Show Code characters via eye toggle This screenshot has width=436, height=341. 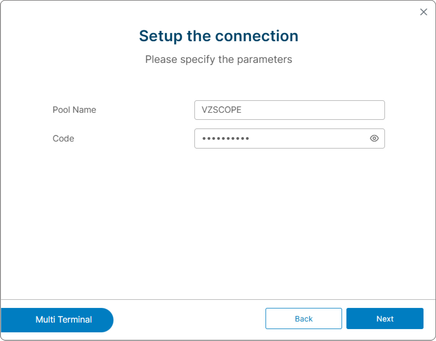[x=374, y=138]
